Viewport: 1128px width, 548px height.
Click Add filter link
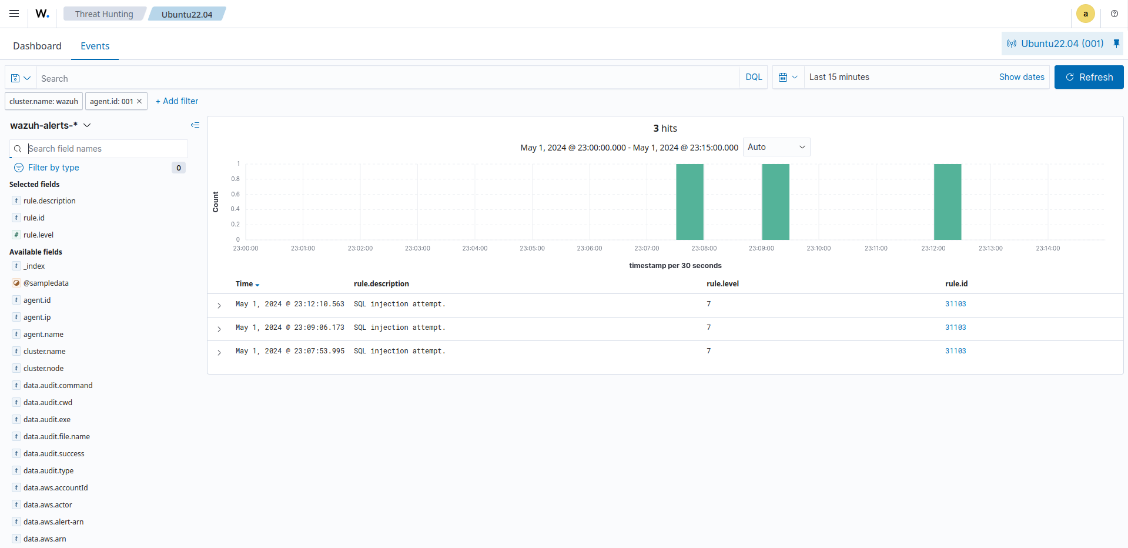[x=177, y=101]
